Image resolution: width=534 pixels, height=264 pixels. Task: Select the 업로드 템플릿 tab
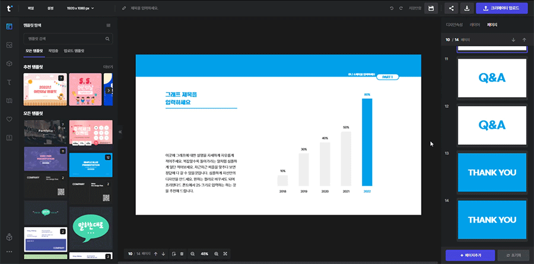click(x=74, y=51)
